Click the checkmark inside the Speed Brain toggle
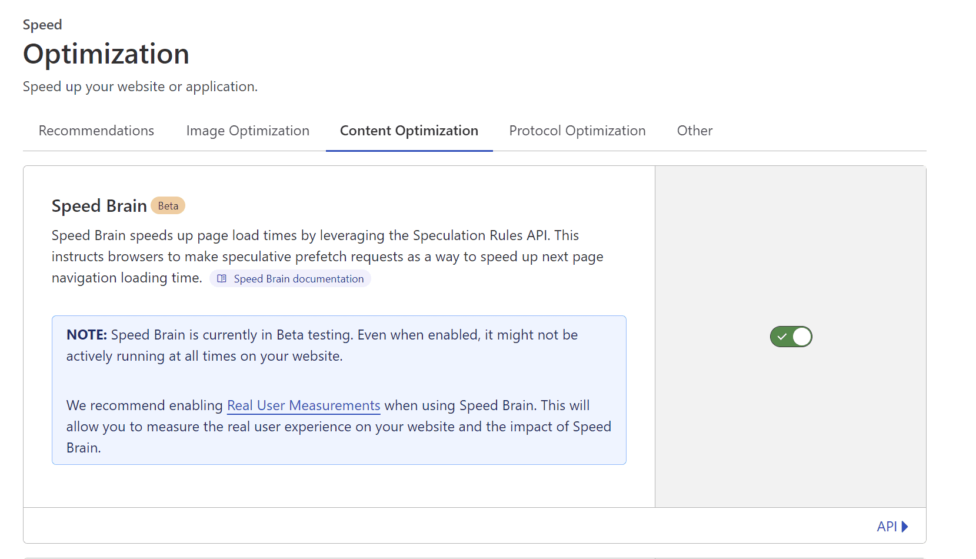Image resolution: width=976 pixels, height=559 pixels. pos(782,336)
